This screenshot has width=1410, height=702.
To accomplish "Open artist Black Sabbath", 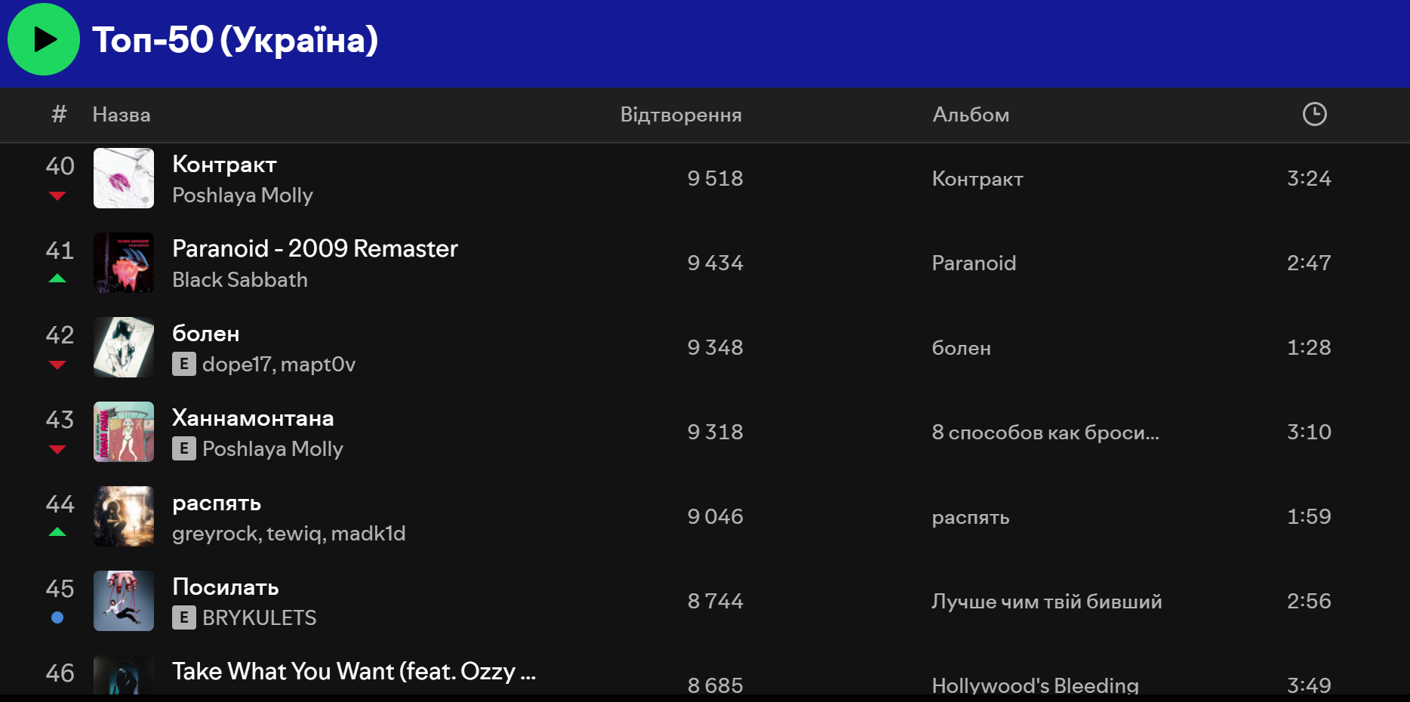I will point(240,280).
